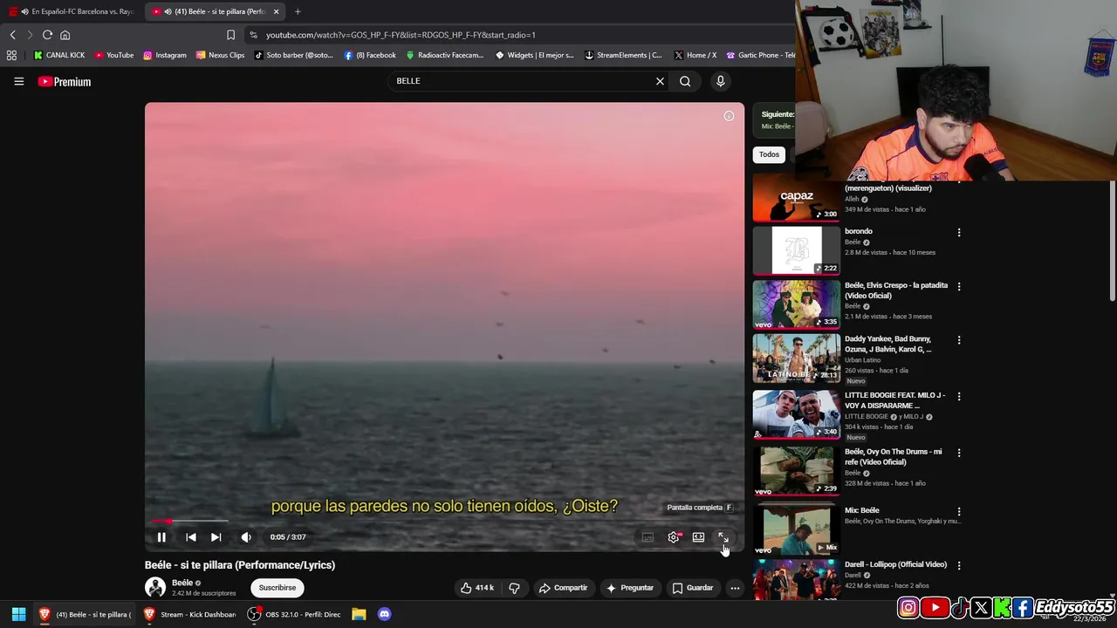
Task: Switch to the FC Barcelona vs. Rayo tab
Action: tap(72, 11)
